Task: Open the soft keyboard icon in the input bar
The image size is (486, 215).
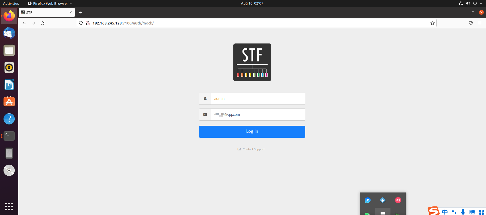Action: coord(472,212)
